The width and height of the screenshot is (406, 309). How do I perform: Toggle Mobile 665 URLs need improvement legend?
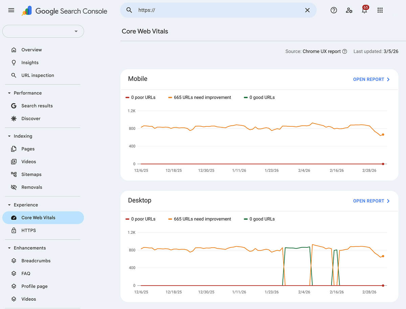click(200, 97)
